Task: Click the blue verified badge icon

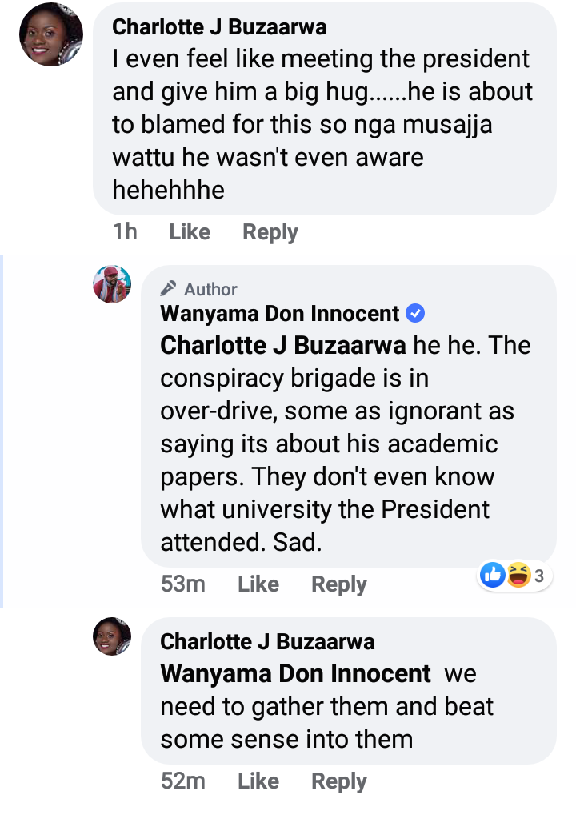Action: (415, 313)
